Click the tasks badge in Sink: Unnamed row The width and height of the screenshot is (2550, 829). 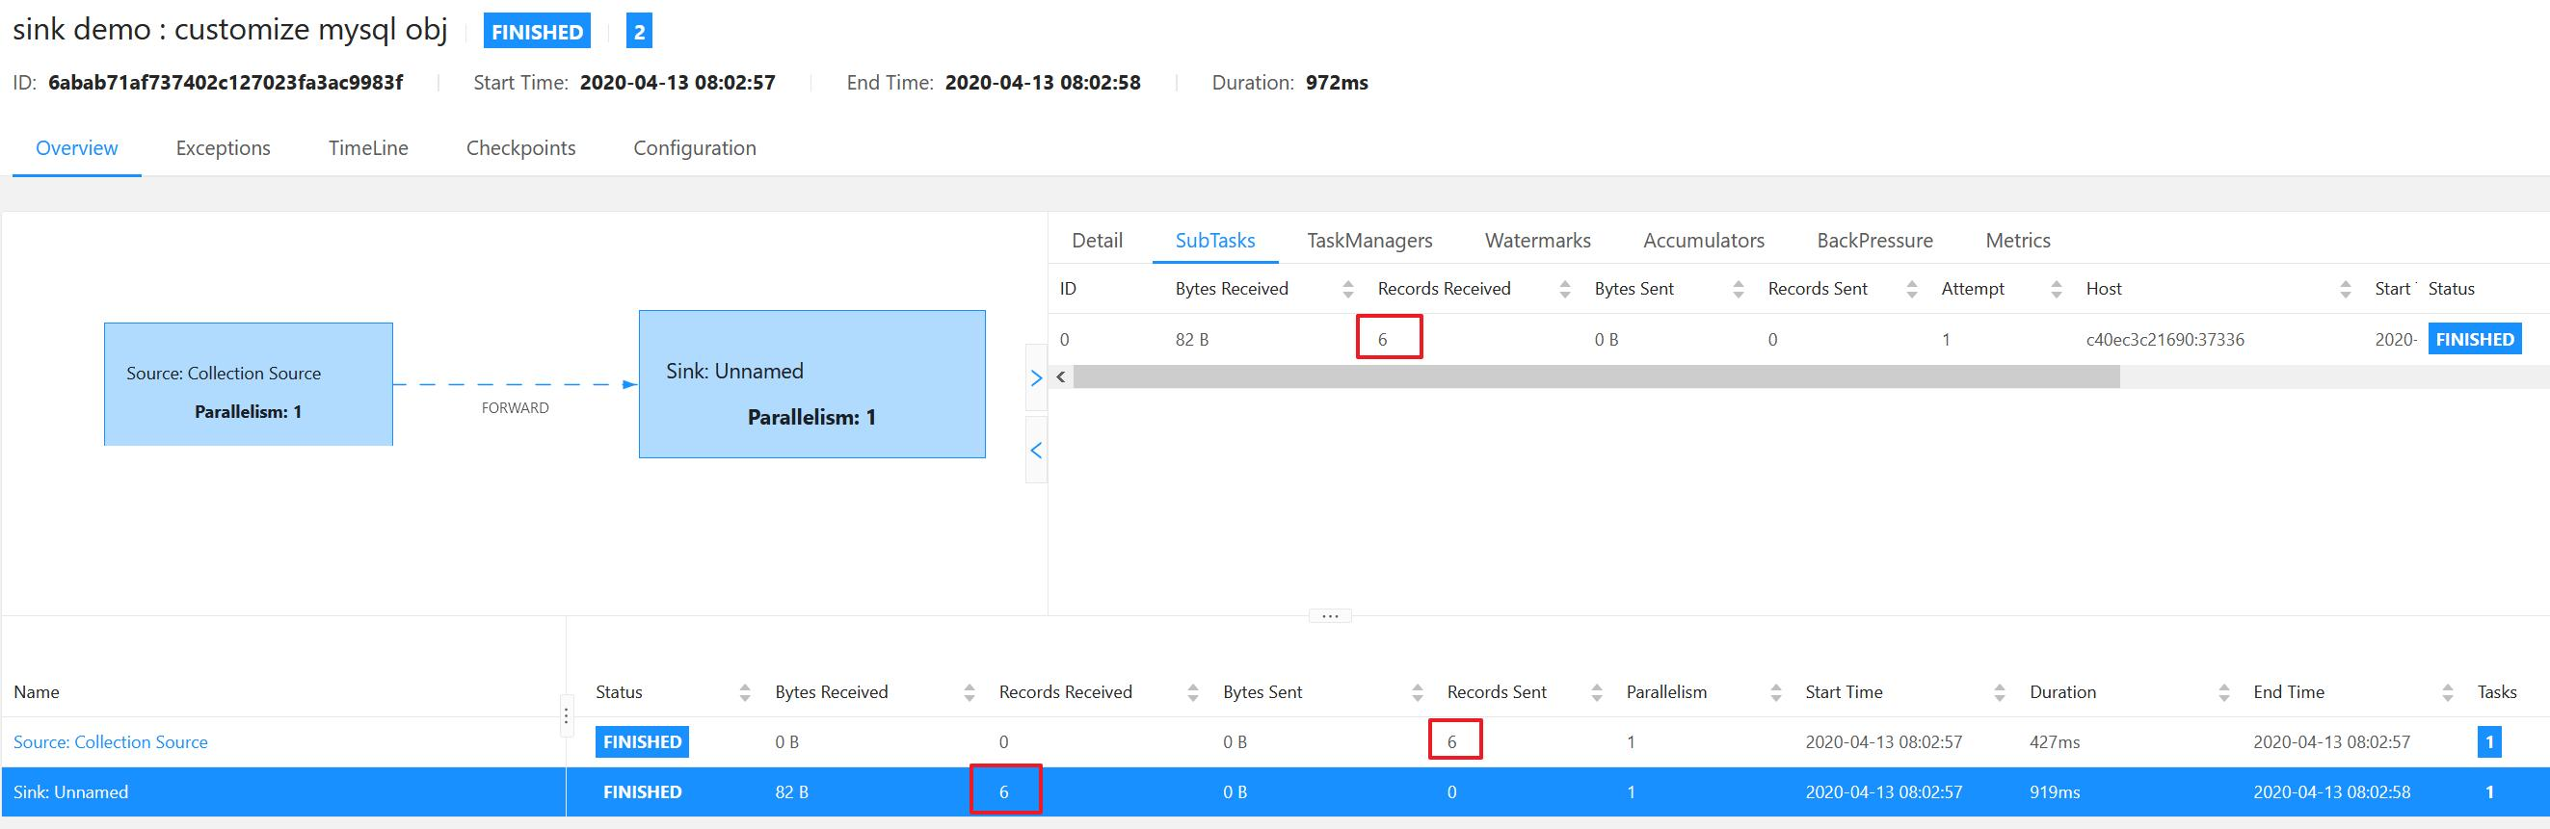(x=2489, y=792)
